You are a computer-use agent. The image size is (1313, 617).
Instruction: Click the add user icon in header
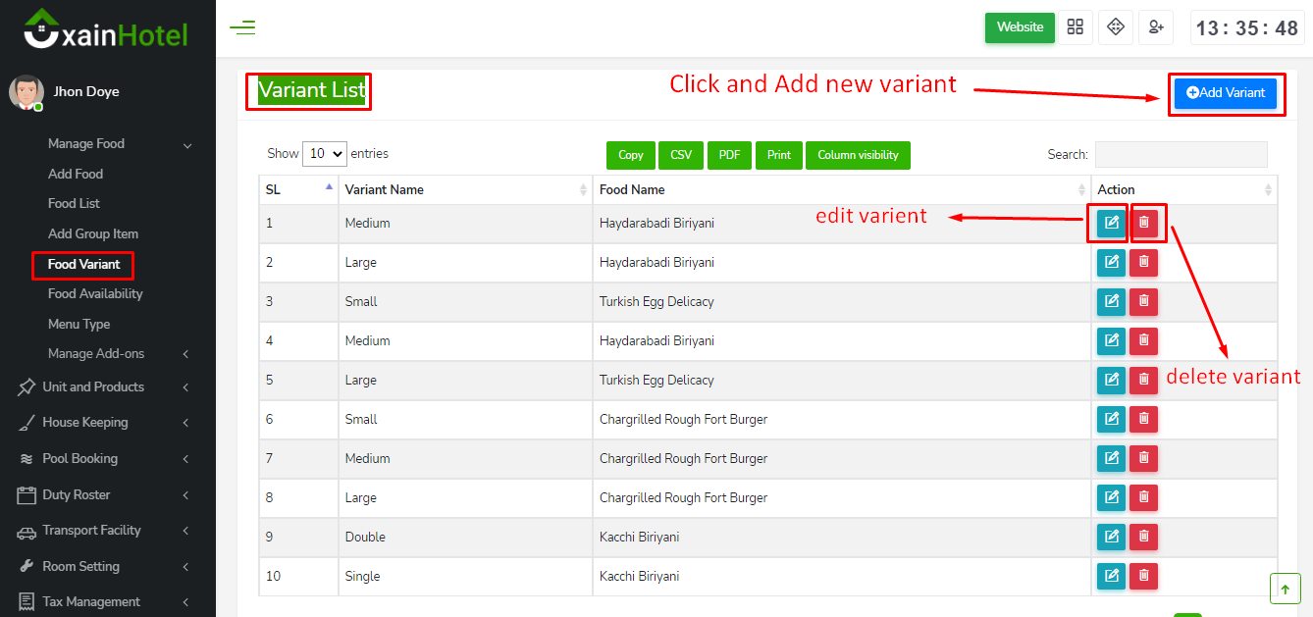point(1156,27)
